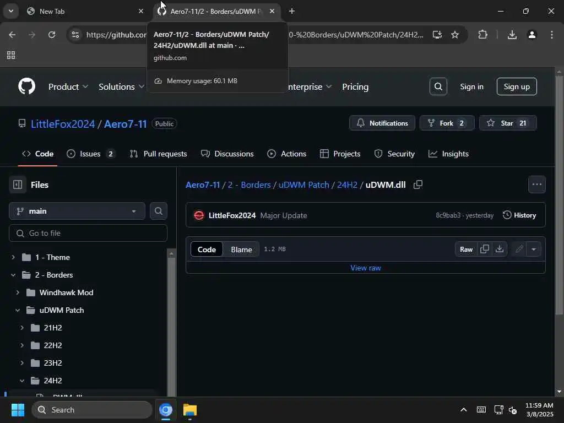564x423 pixels.
Task: Collapse the 24H2 folder
Action: tap(22, 381)
